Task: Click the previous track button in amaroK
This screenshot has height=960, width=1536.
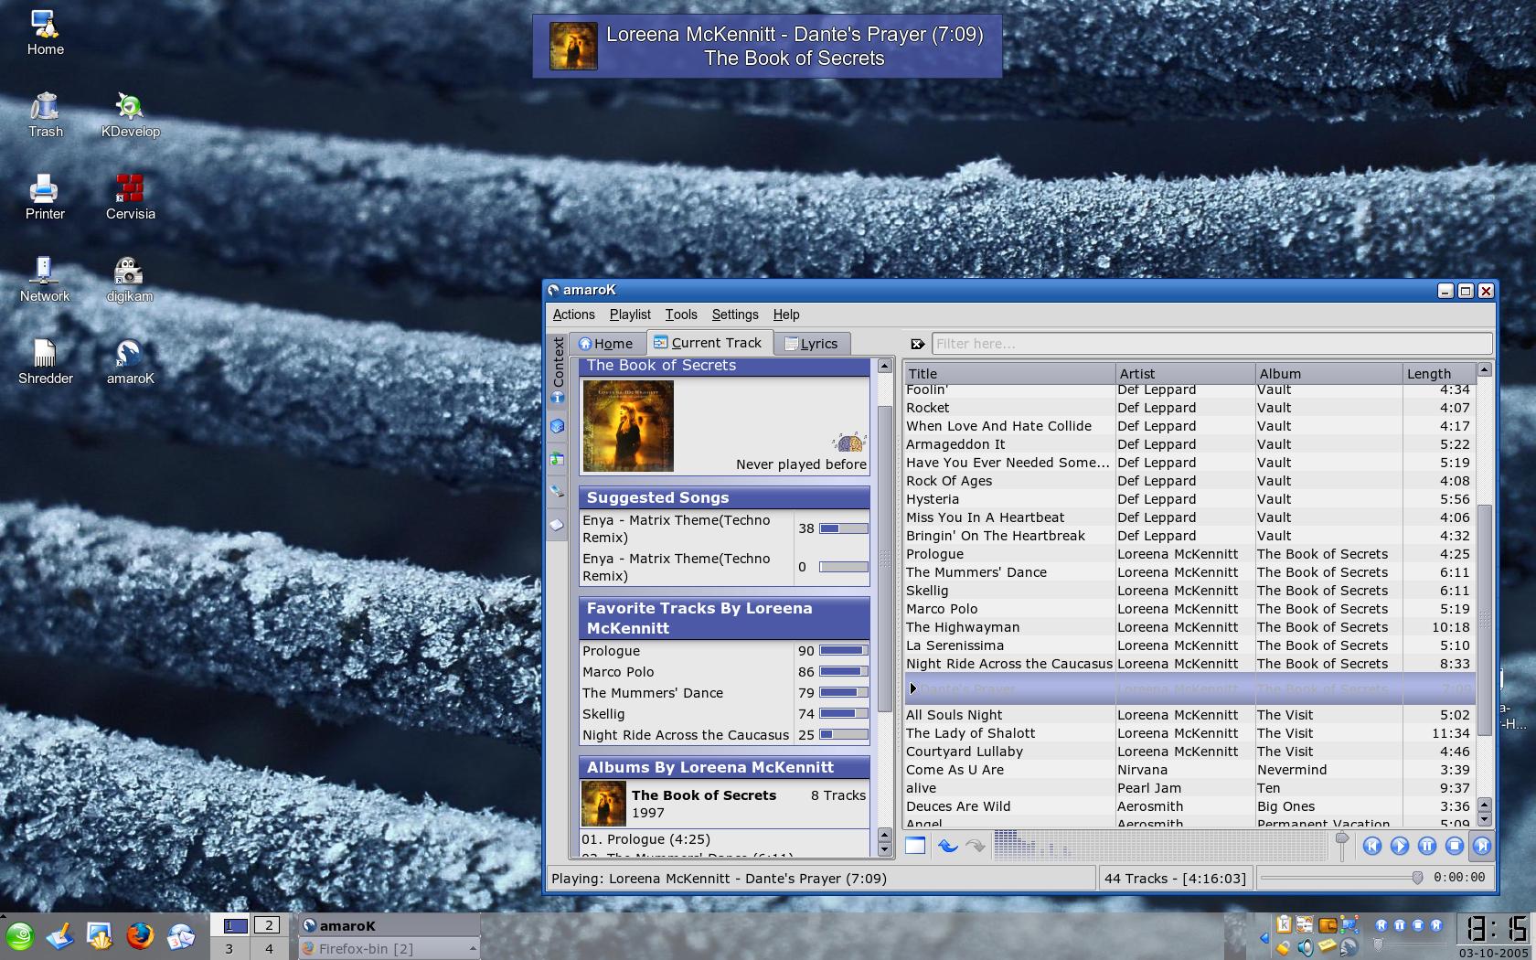Action: click(x=1371, y=846)
